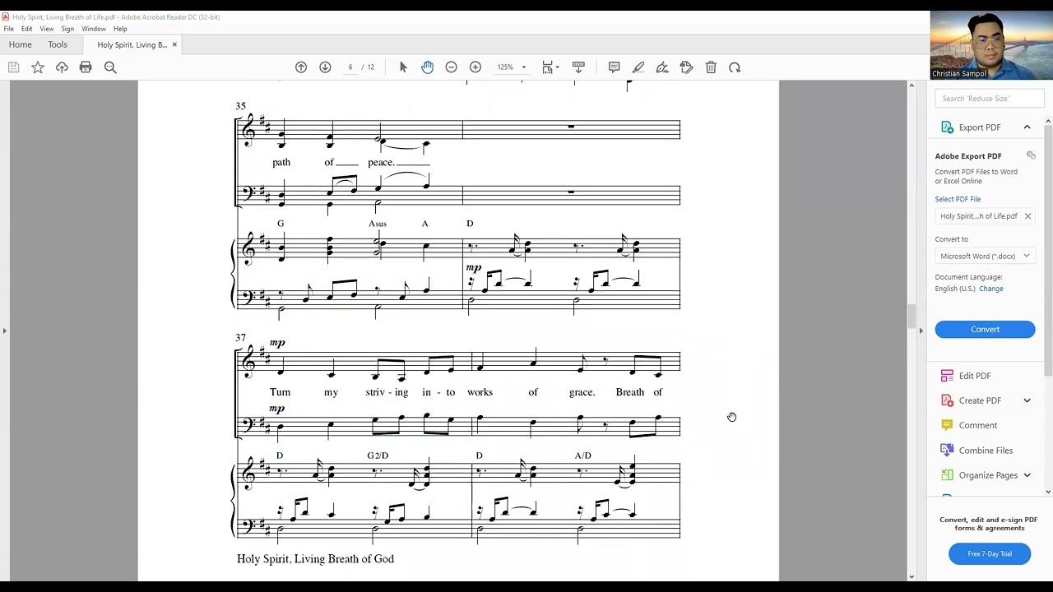Collapse the Export PDF section
1053x592 pixels.
click(1027, 127)
